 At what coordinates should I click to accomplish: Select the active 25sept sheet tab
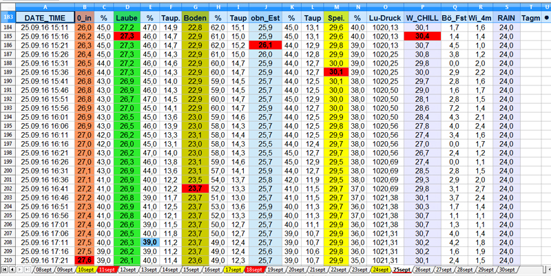402,269
